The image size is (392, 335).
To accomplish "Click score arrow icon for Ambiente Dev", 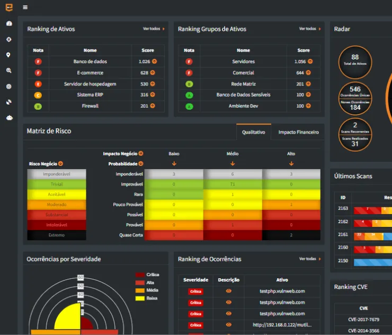I will click(x=308, y=106).
